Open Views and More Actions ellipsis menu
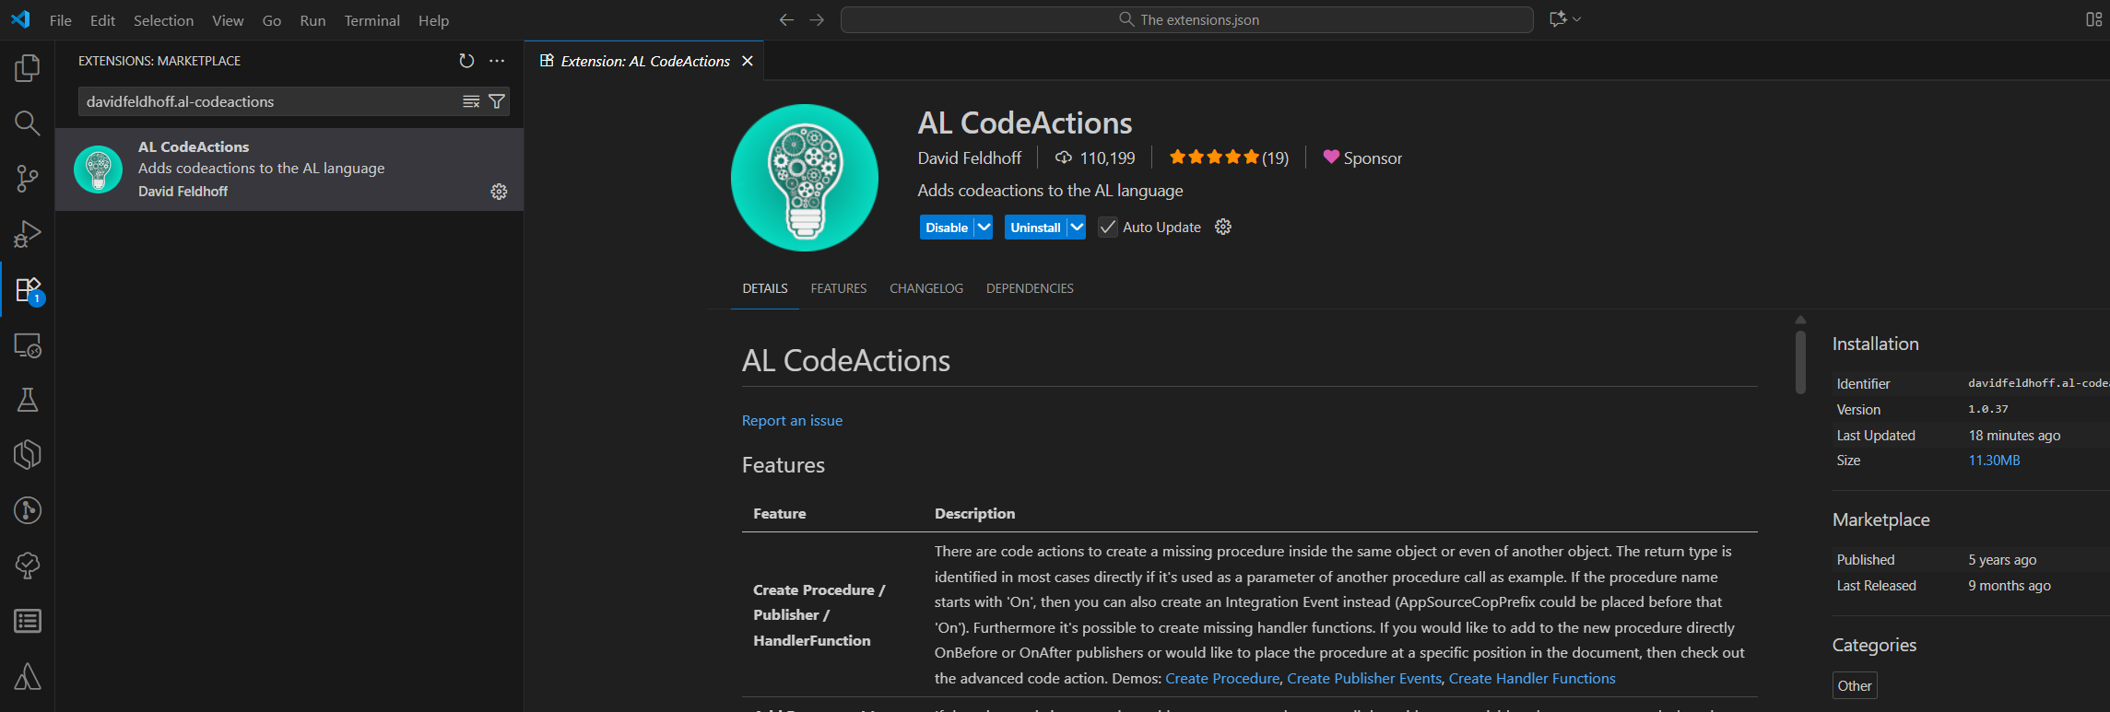 tap(497, 61)
